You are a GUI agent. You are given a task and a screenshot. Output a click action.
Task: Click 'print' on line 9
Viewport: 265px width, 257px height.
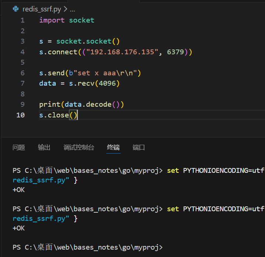click(x=50, y=104)
